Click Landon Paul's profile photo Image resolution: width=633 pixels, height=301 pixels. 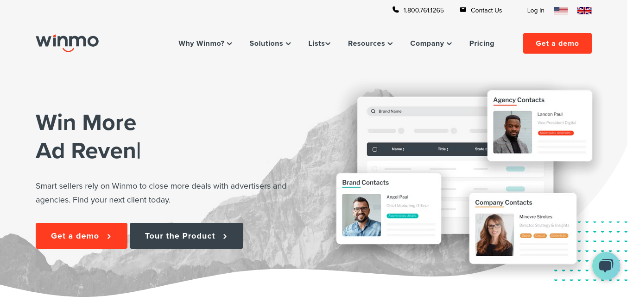[x=513, y=132]
